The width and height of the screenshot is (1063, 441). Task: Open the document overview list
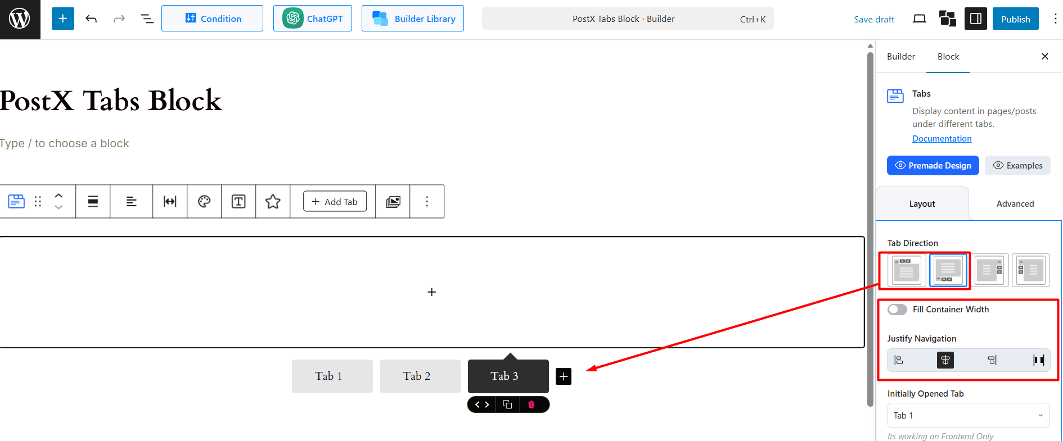tap(147, 19)
